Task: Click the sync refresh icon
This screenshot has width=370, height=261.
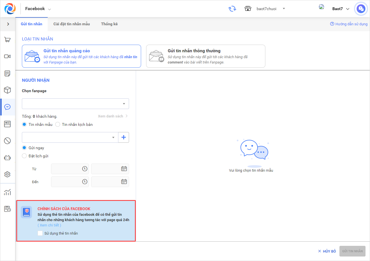Action: (x=232, y=9)
